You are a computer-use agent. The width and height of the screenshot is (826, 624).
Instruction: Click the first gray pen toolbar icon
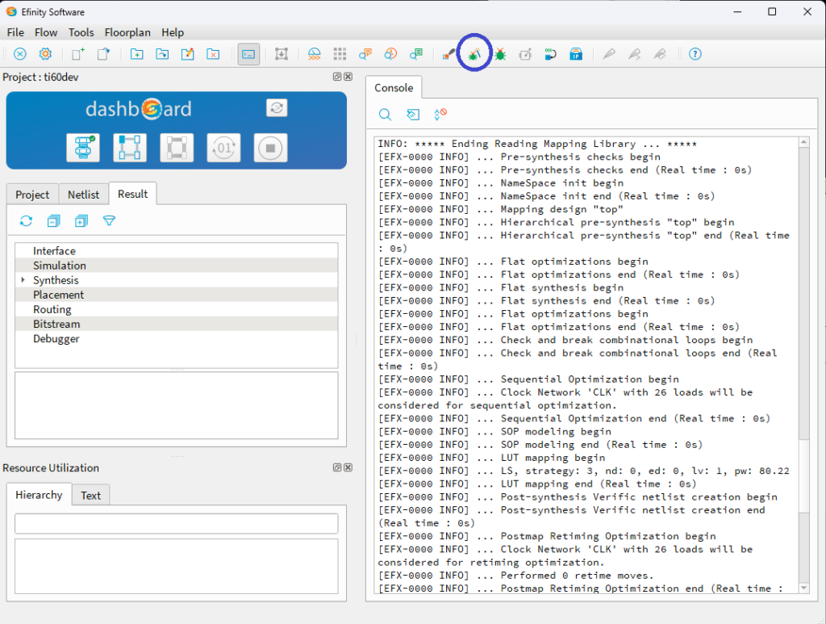[x=609, y=54]
